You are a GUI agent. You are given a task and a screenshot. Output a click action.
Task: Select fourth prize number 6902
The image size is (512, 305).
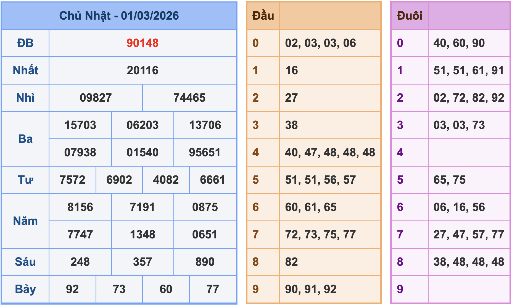(119, 180)
